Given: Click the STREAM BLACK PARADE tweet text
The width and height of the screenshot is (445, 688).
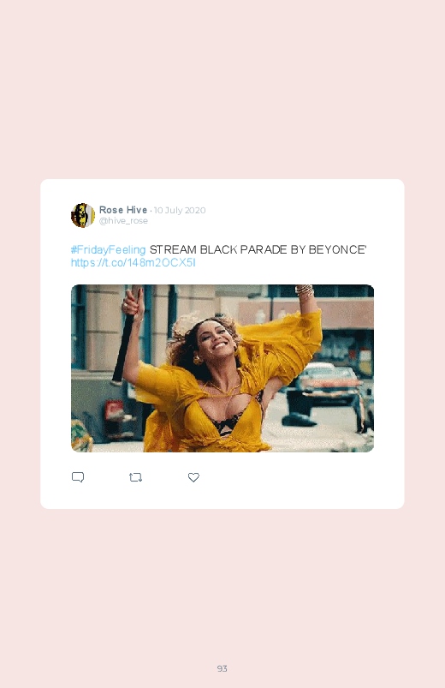Looking at the screenshot, I should pyautogui.click(x=258, y=249).
